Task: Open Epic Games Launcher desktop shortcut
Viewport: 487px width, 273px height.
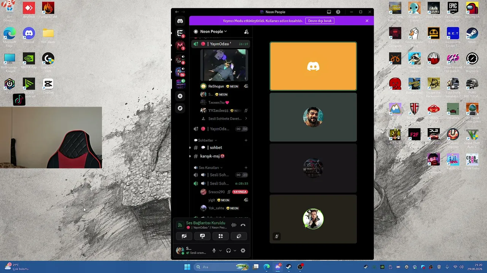Action: pyautogui.click(x=453, y=12)
